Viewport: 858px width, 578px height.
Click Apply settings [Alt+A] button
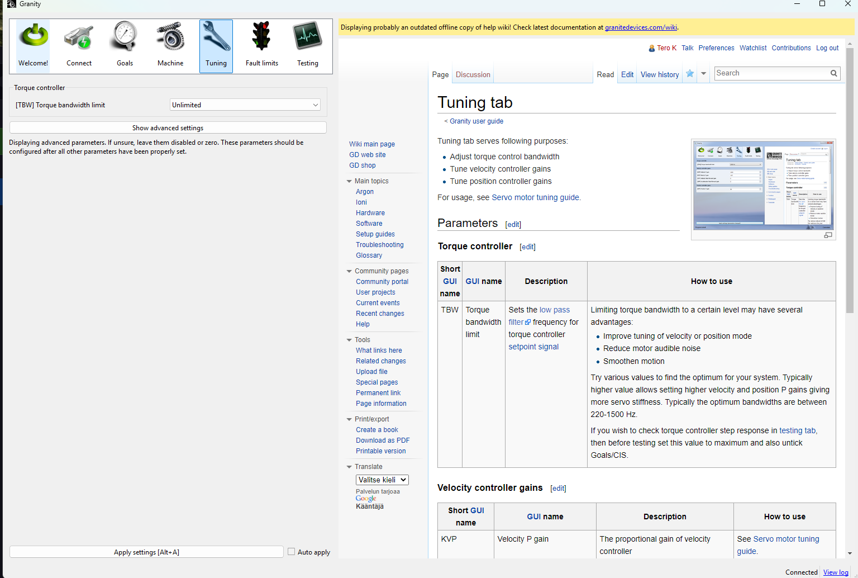146,552
